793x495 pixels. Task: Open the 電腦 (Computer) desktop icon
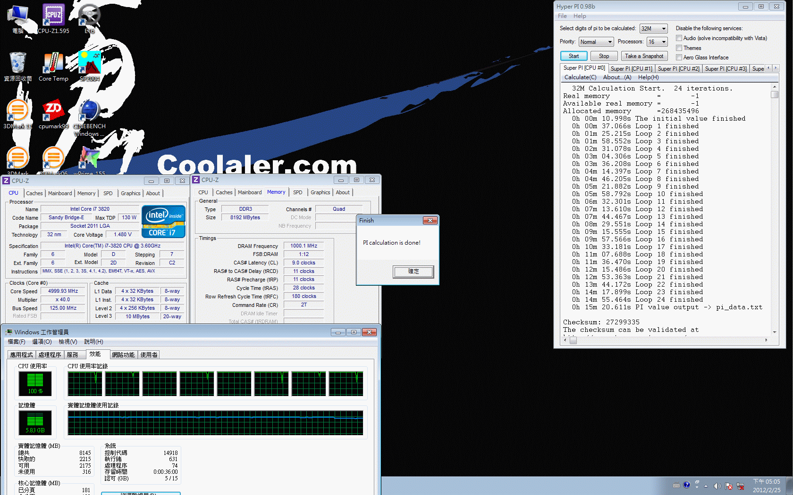pos(18,19)
